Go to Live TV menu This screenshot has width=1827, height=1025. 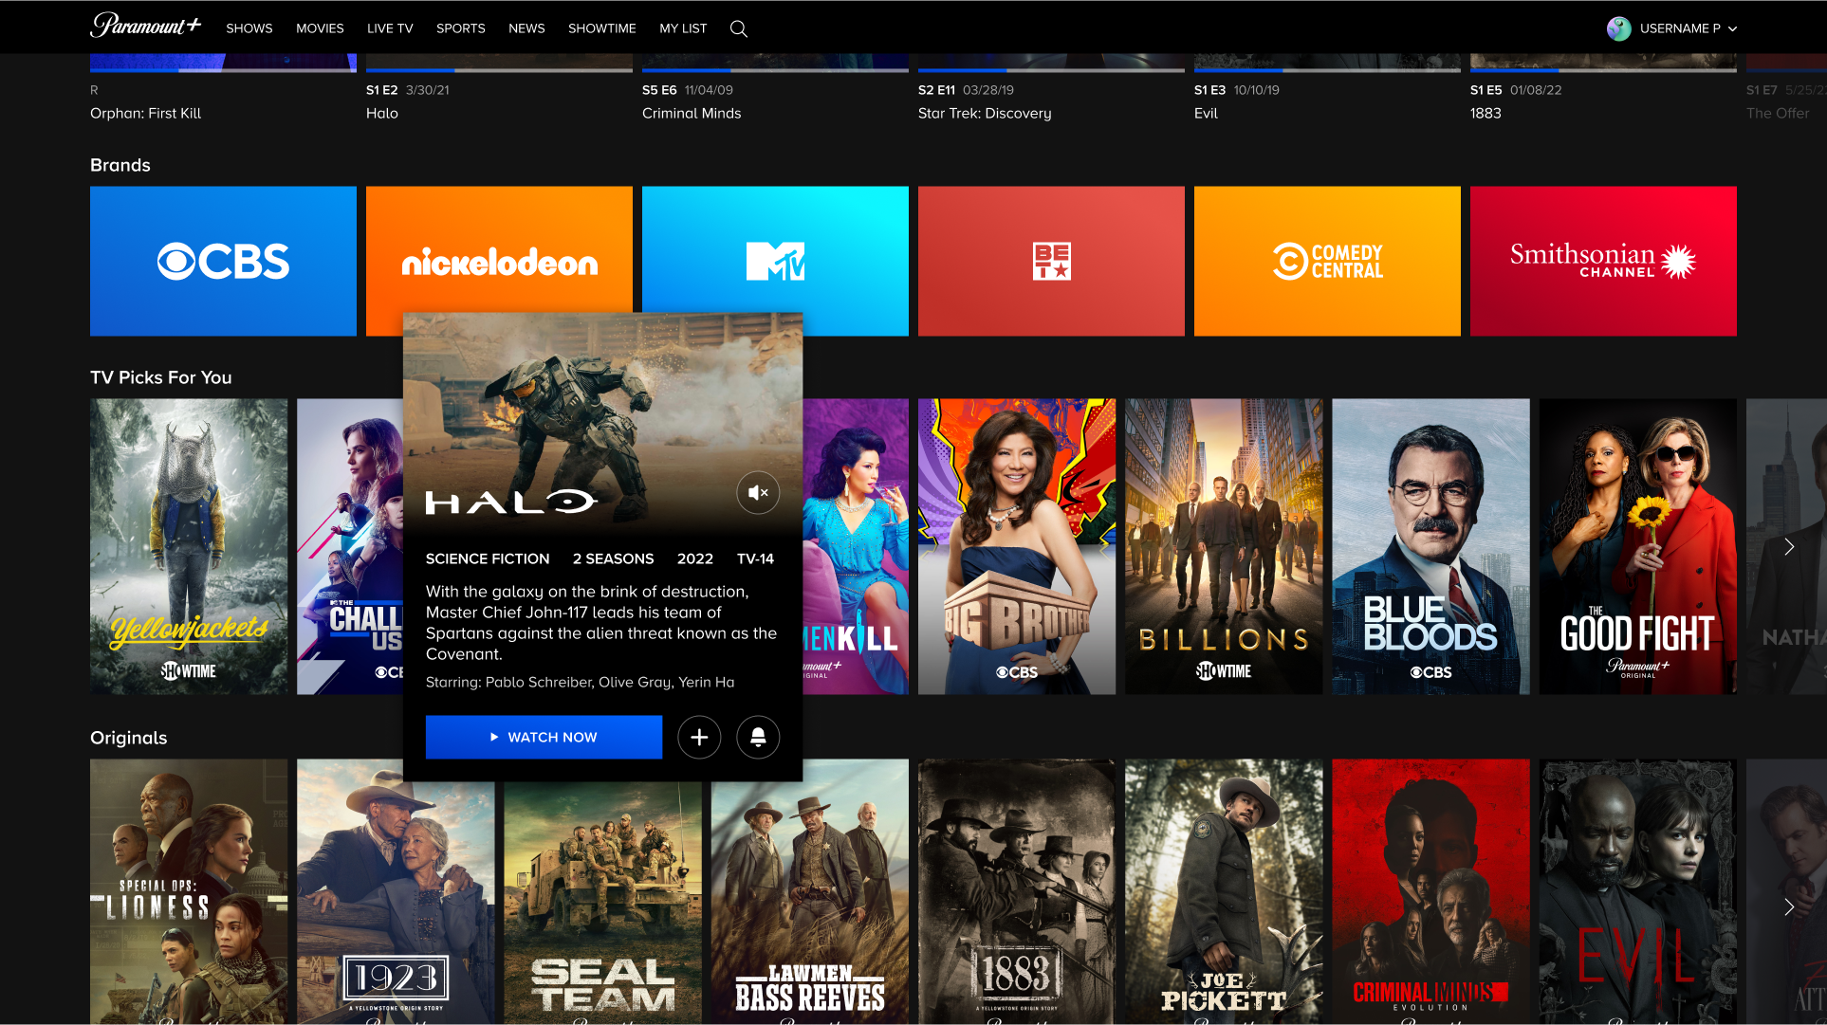[390, 28]
